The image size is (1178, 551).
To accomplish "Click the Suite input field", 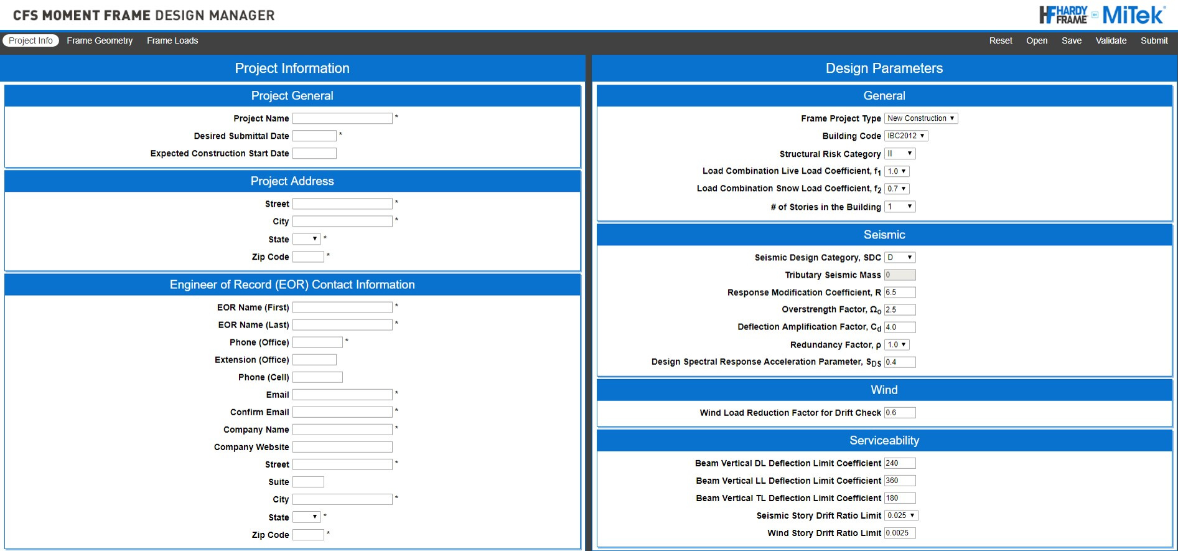I will (308, 481).
